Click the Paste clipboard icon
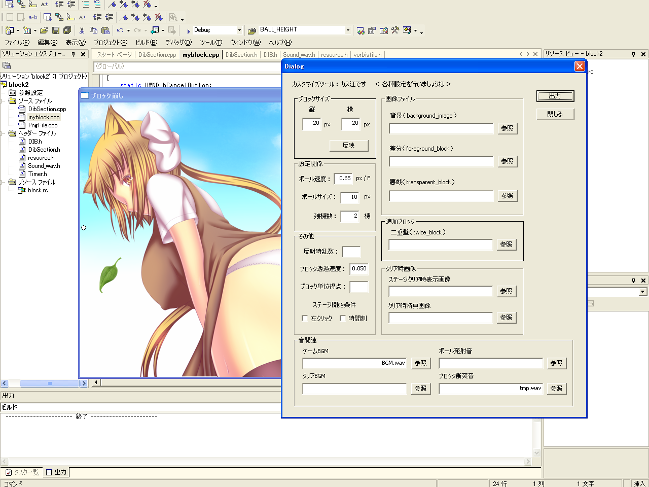 point(105,30)
